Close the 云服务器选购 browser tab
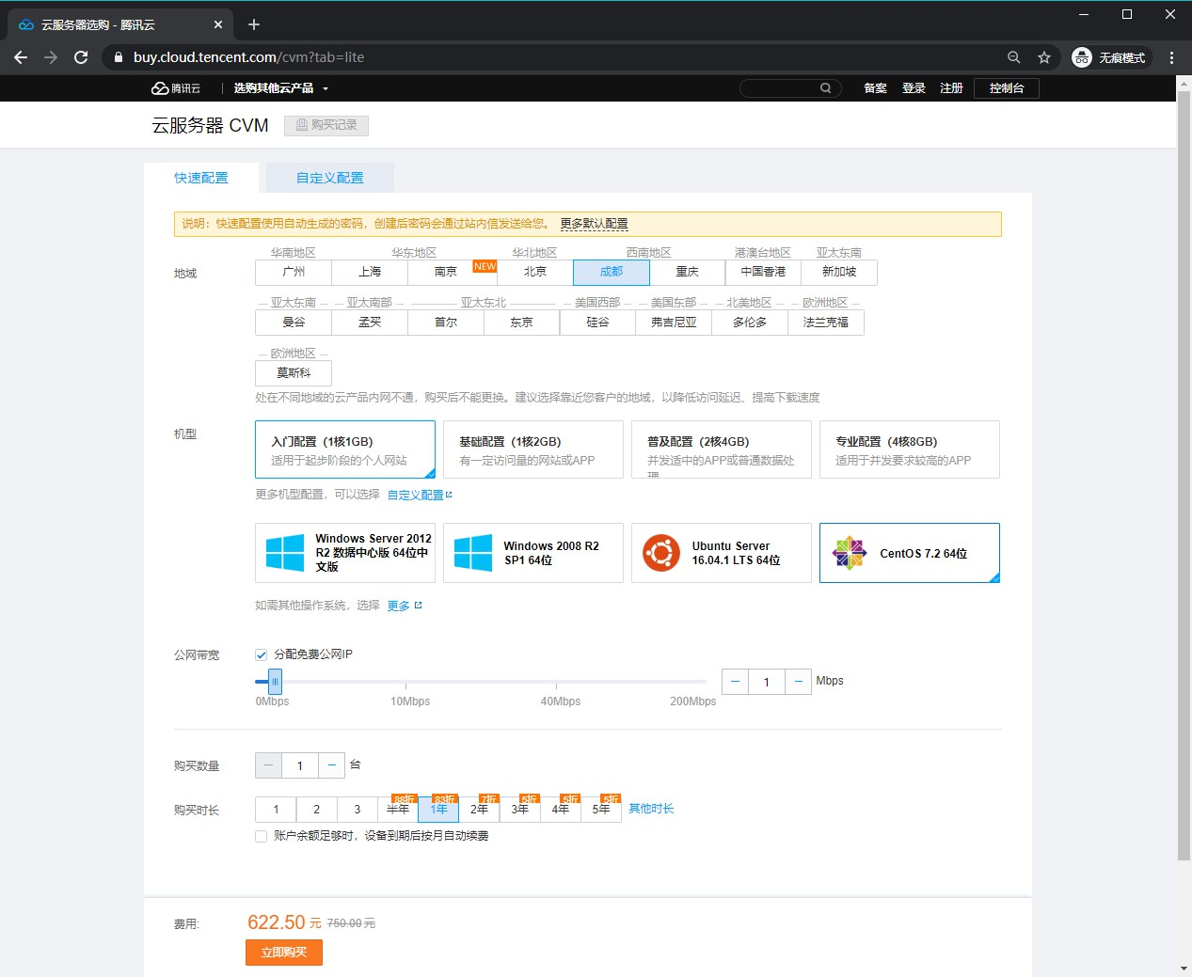The height and width of the screenshot is (977, 1192). [218, 24]
